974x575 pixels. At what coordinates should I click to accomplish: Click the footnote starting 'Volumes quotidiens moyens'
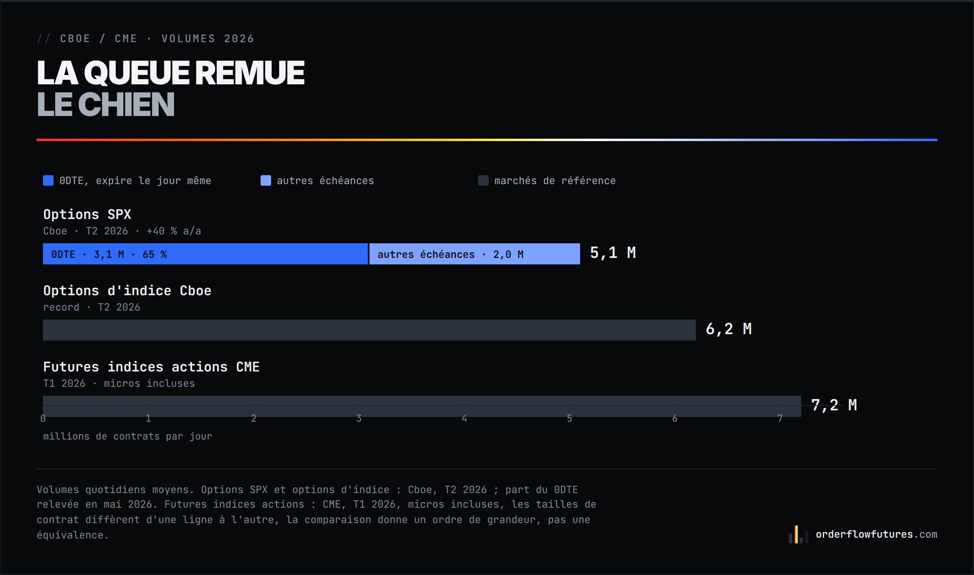point(317,512)
